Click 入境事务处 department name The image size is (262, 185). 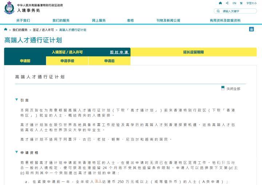coord(29,10)
